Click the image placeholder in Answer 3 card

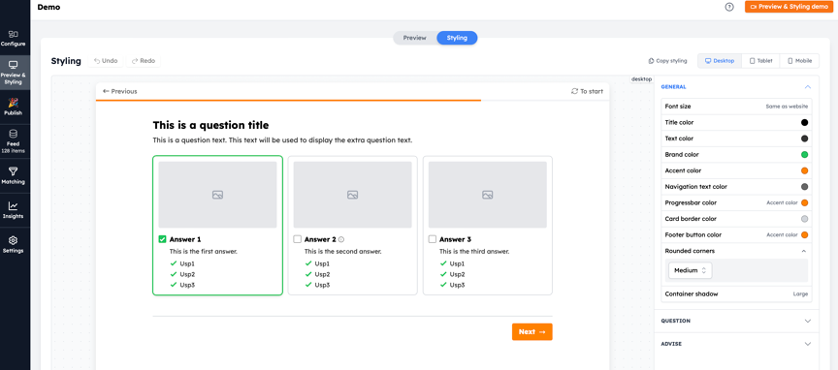pyautogui.click(x=488, y=195)
